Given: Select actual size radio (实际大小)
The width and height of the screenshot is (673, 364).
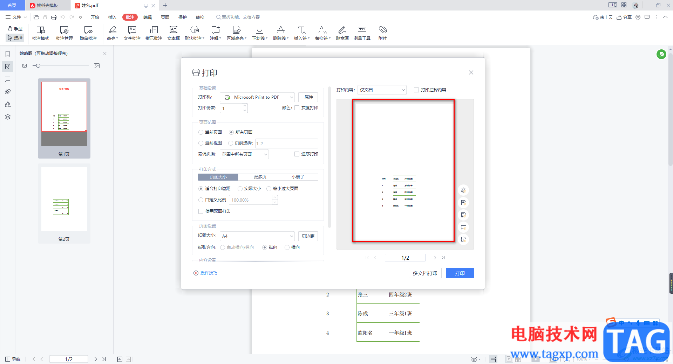Looking at the screenshot, I should pos(240,189).
